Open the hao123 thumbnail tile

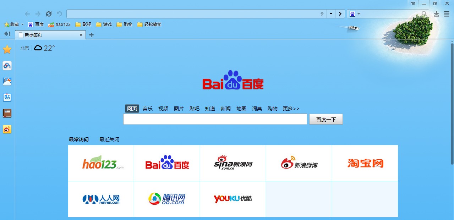point(101,163)
